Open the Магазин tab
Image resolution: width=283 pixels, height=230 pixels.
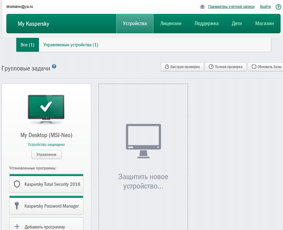tap(264, 24)
